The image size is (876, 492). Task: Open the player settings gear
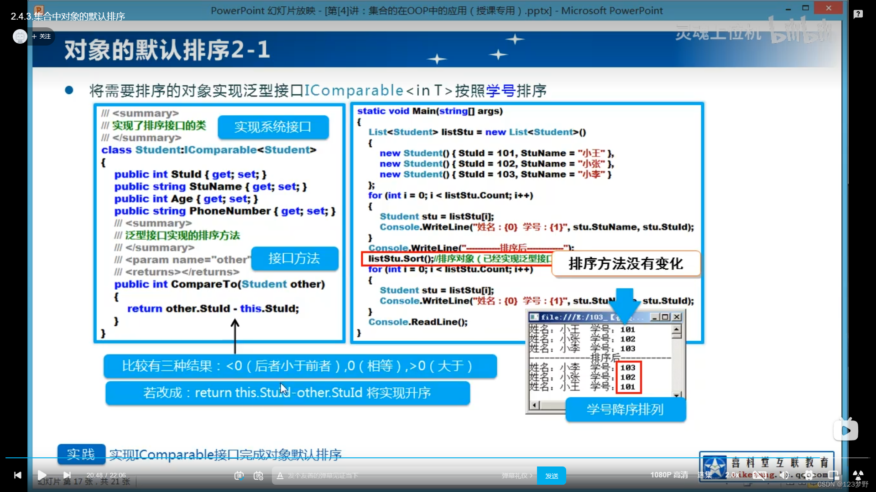coord(808,475)
